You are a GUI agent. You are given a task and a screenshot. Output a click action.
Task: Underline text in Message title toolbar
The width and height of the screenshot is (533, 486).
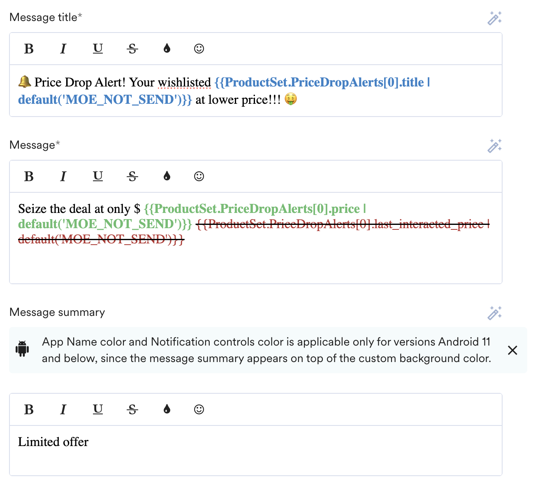pyautogui.click(x=98, y=49)
